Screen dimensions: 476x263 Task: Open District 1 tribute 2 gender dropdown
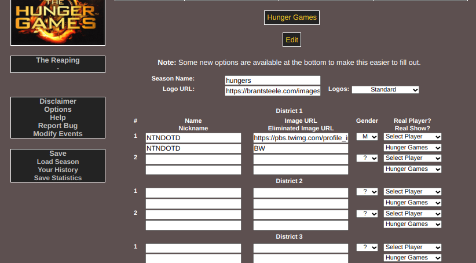click(x=367, y=158)
